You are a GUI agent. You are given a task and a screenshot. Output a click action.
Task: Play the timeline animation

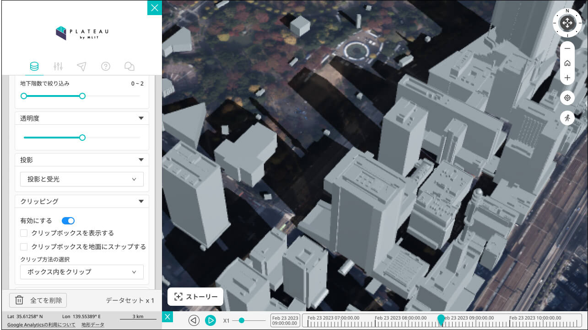(x=210, y=320)
